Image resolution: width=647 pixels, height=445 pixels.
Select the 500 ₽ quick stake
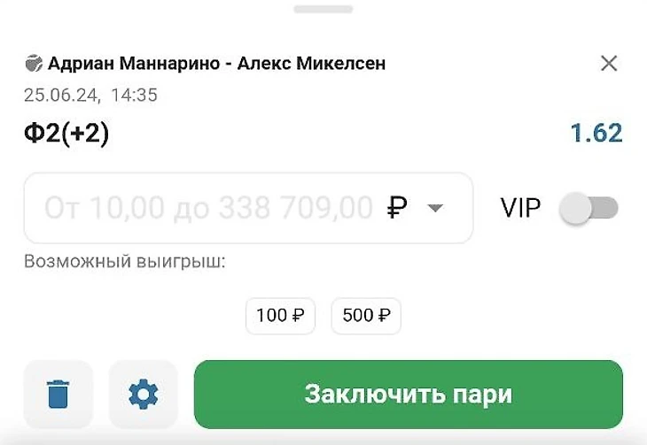tap(365, 316)
